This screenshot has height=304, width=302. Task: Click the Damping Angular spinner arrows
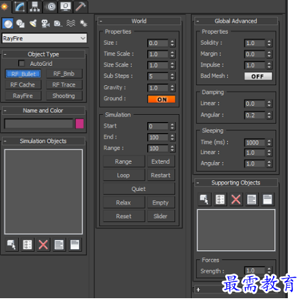pyautogui.click(x=269, y=115)
